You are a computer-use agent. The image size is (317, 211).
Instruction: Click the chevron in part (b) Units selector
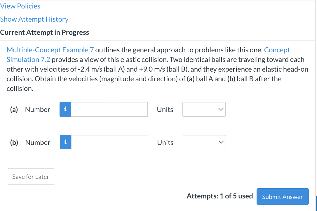(x=221, y=142)
